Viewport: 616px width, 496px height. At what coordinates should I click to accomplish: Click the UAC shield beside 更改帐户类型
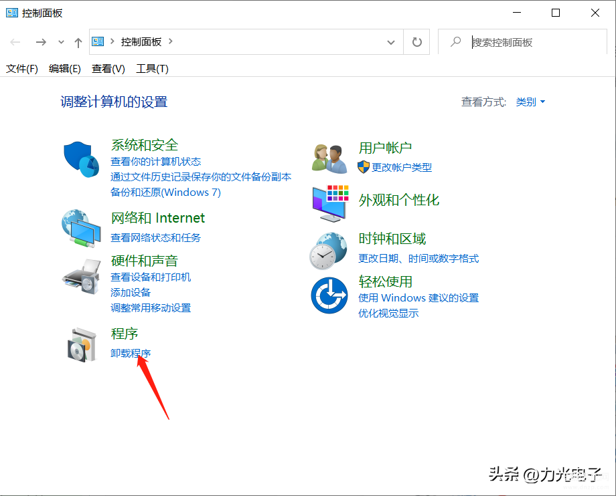pos(364,167)
